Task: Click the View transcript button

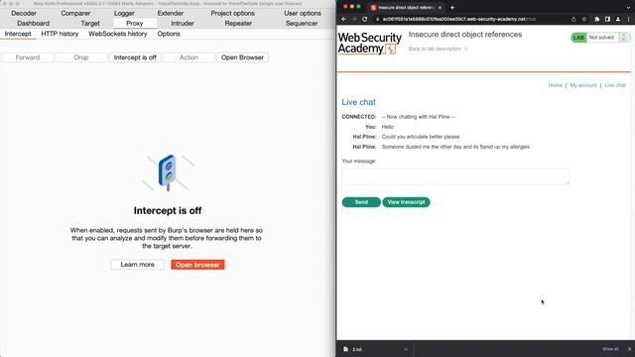Action: [x=406, y=202]
